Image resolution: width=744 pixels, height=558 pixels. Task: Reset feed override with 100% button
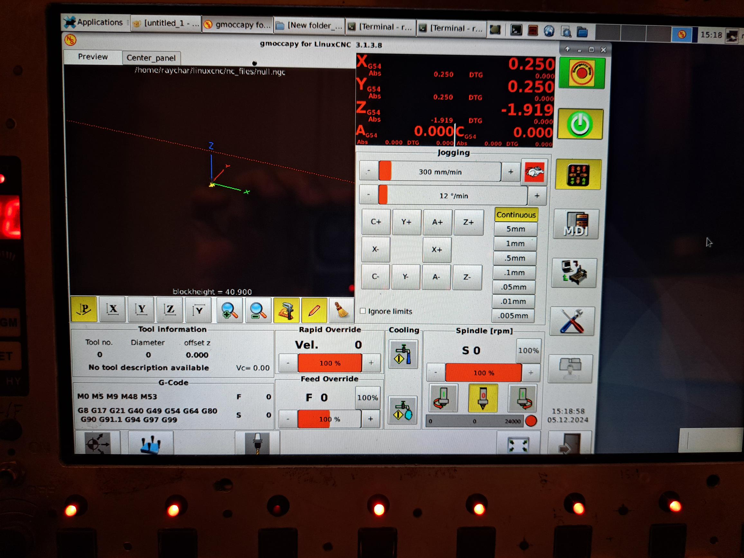(x=368, y=398)
